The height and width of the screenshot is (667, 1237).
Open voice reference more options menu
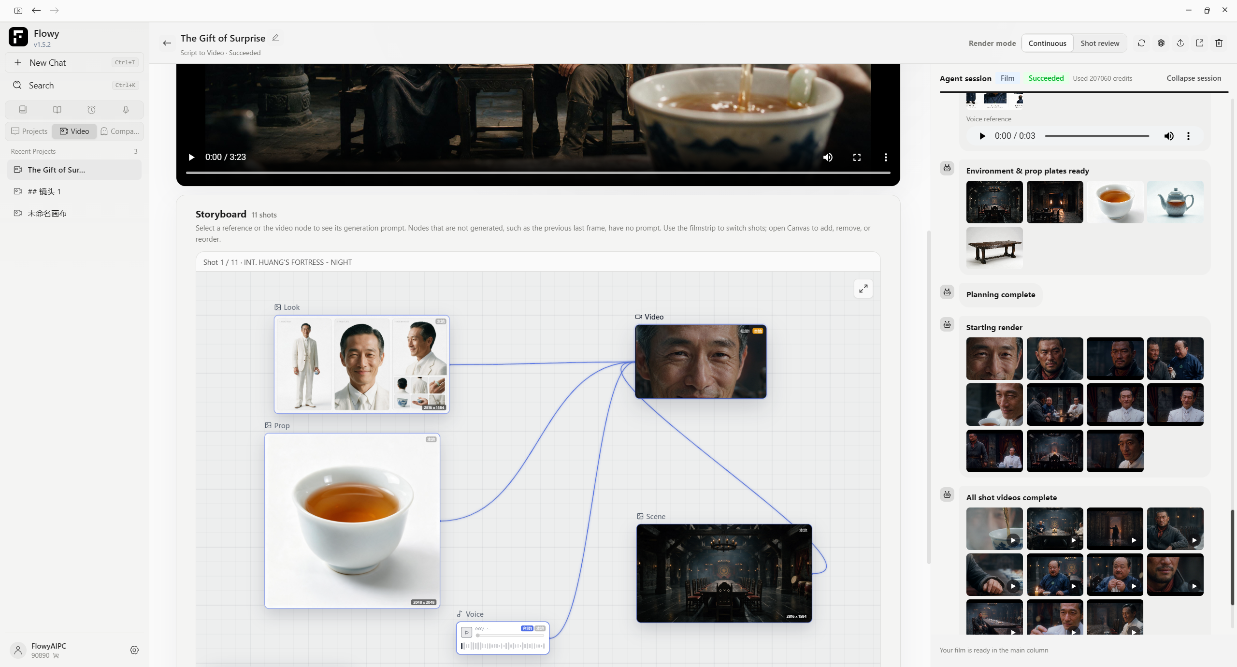(1188, 136)
